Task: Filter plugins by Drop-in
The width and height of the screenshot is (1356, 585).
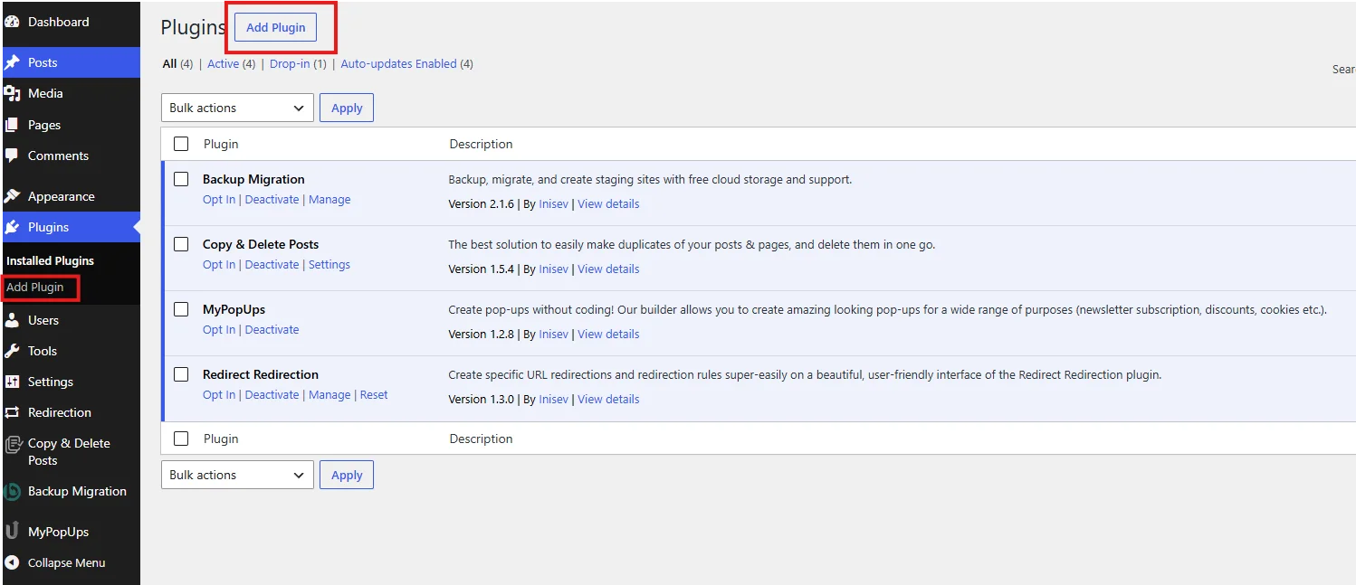Action: (x=290, y=64)
